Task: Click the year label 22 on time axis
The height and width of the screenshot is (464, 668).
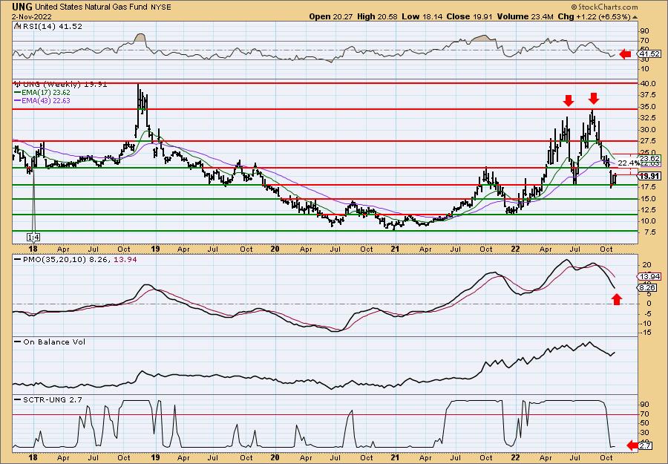Action: point(515,249)
